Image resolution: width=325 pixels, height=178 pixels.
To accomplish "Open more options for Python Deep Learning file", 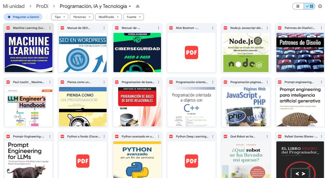I will (x=213, y=137).
